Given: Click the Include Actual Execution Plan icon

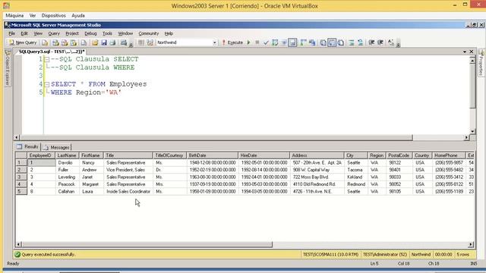Looking at the screenshot, I should click(x=303, y=42).
